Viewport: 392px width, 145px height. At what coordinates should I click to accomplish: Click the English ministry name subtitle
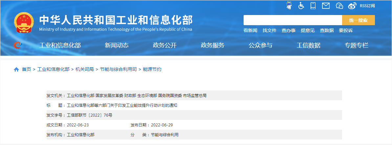[116, 29]
